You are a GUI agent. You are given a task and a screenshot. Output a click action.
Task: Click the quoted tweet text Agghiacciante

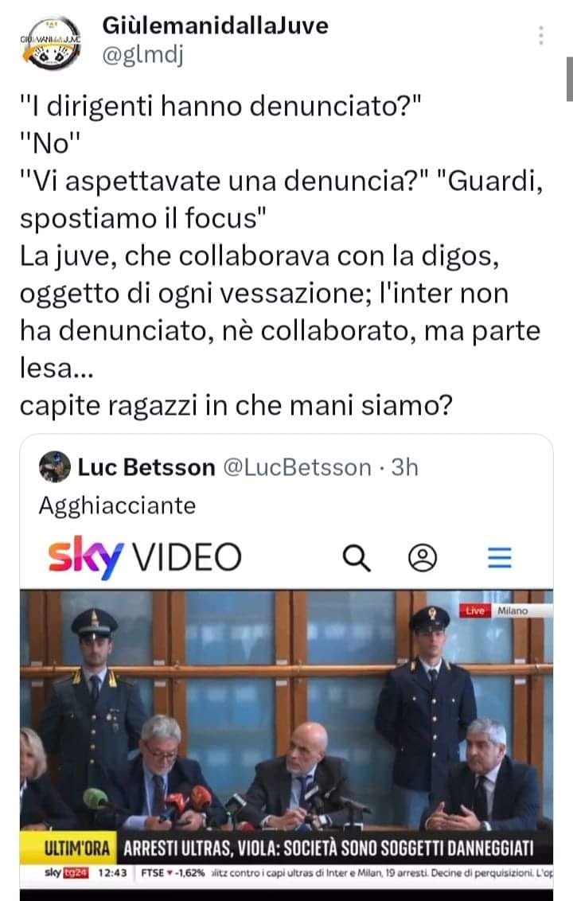pos(117,505)
